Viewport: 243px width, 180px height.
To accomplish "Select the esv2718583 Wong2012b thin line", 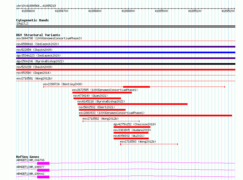I will point(149,144).
